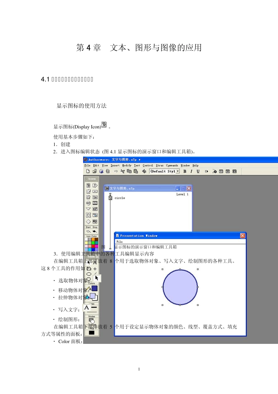Select the KO Knowledge Object icon
Image resolution: width=278 pixels, height=394 pixels.
[x=95, y=221]
